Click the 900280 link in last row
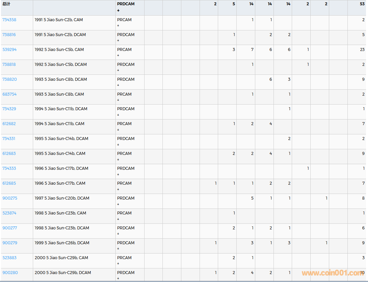This screenshot has height=282, width=368. pyautogui.click(x=10, y=273)
